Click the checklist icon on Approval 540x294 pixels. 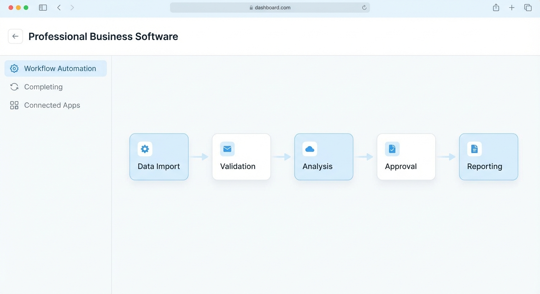[x=392, y=149]
